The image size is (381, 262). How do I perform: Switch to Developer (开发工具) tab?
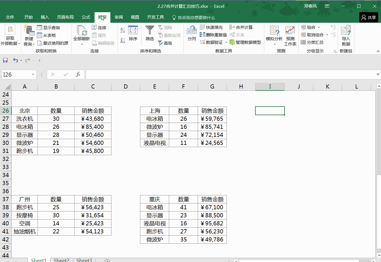click(x=156, y=17)
